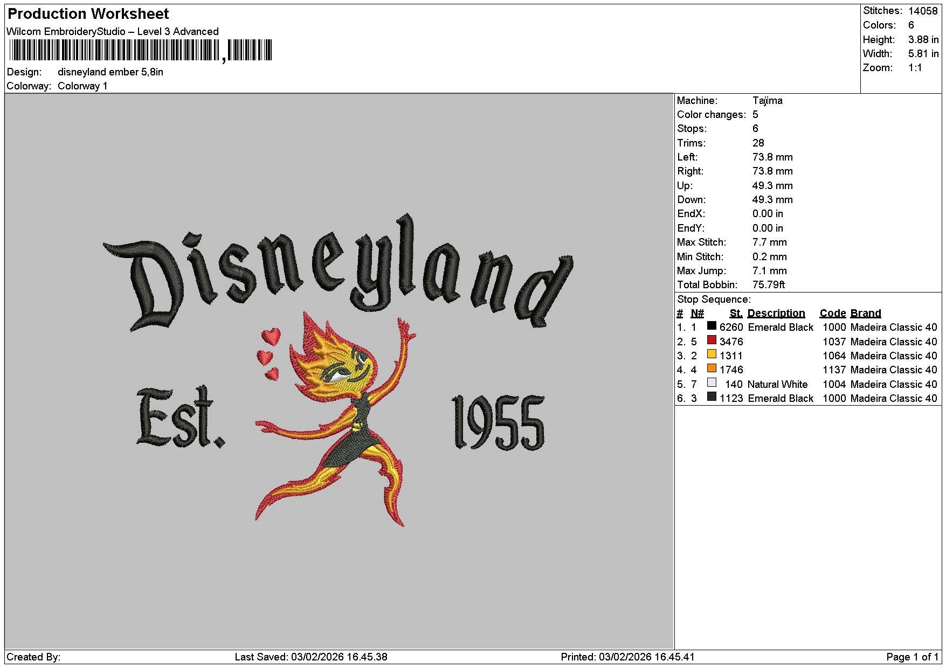946x668 pixels.
Task: Click the 'N#' column header
Action: 698,314
